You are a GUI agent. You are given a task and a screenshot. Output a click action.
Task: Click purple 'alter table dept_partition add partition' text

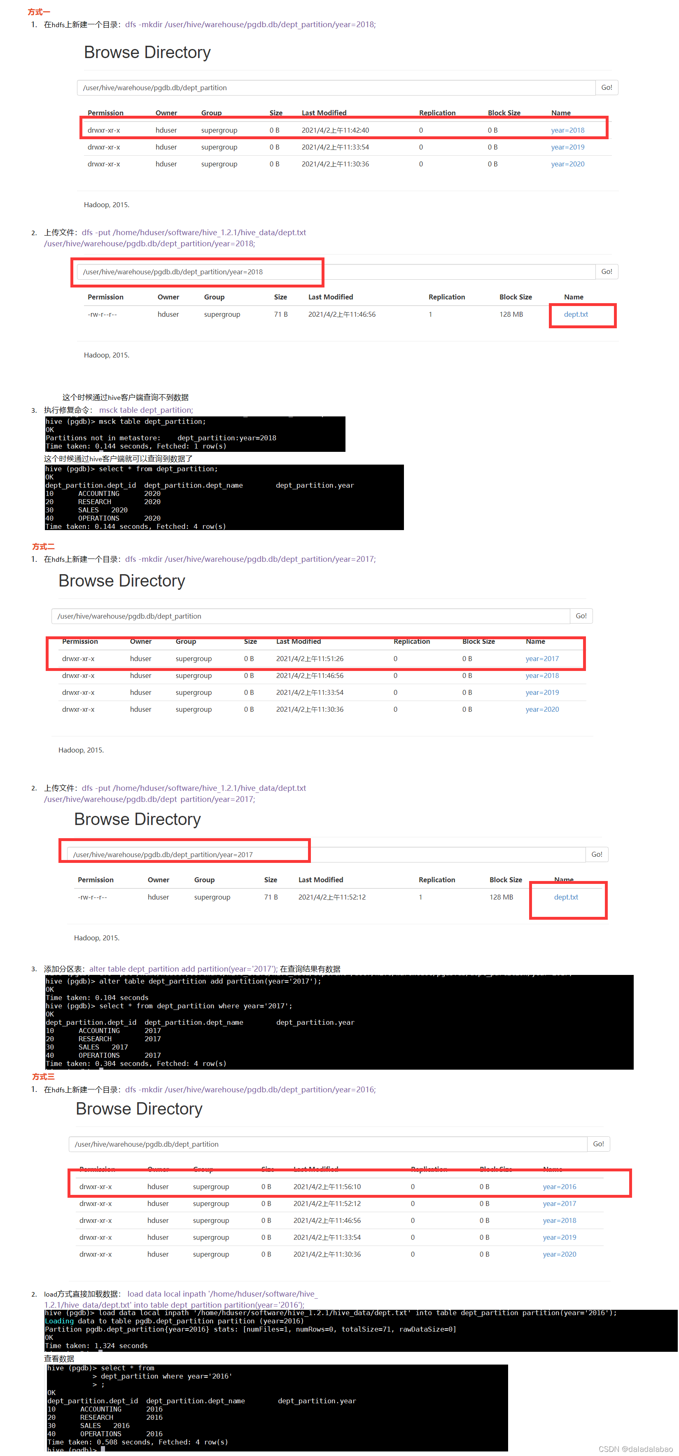click(184, 969)
